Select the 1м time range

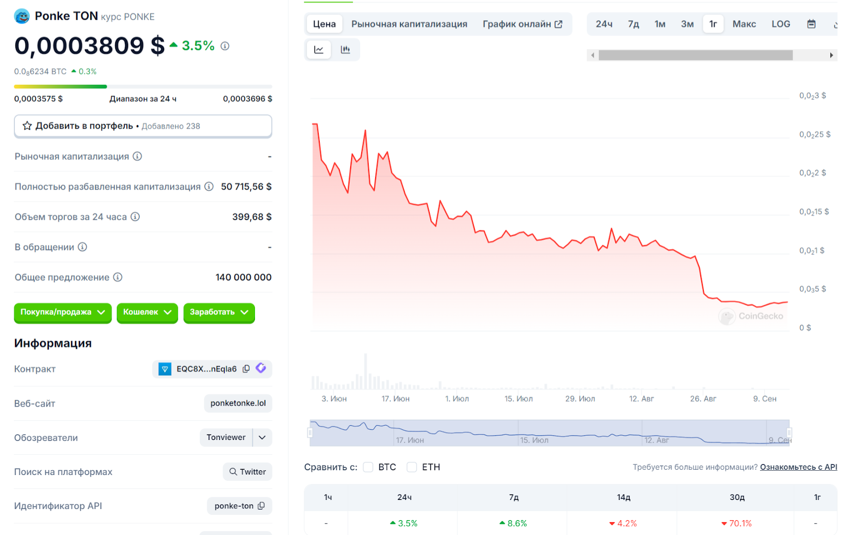(x=660, y=24)
